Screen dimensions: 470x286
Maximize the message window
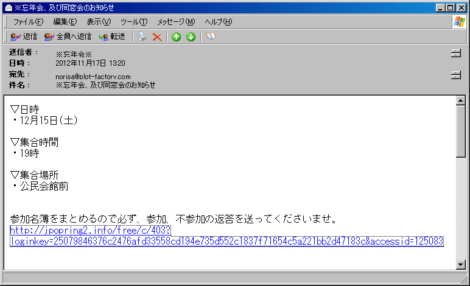[451, 8]
